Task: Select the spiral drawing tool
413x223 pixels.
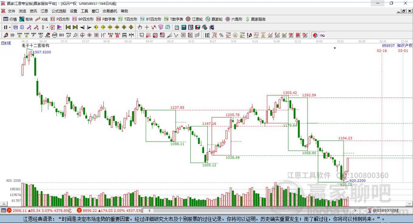Action: coord(41,35)
